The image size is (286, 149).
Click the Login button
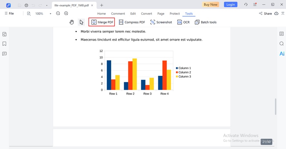[x=231, y=5]
